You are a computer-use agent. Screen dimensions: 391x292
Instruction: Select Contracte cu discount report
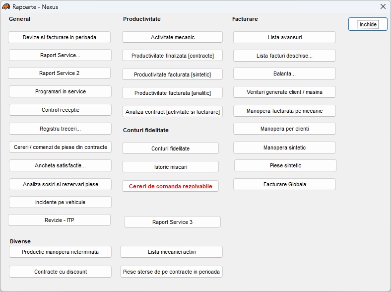point(61,272)
